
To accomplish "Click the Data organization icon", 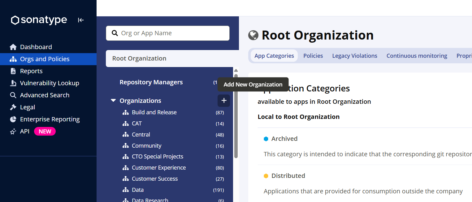I will click(x=125, y=190).
